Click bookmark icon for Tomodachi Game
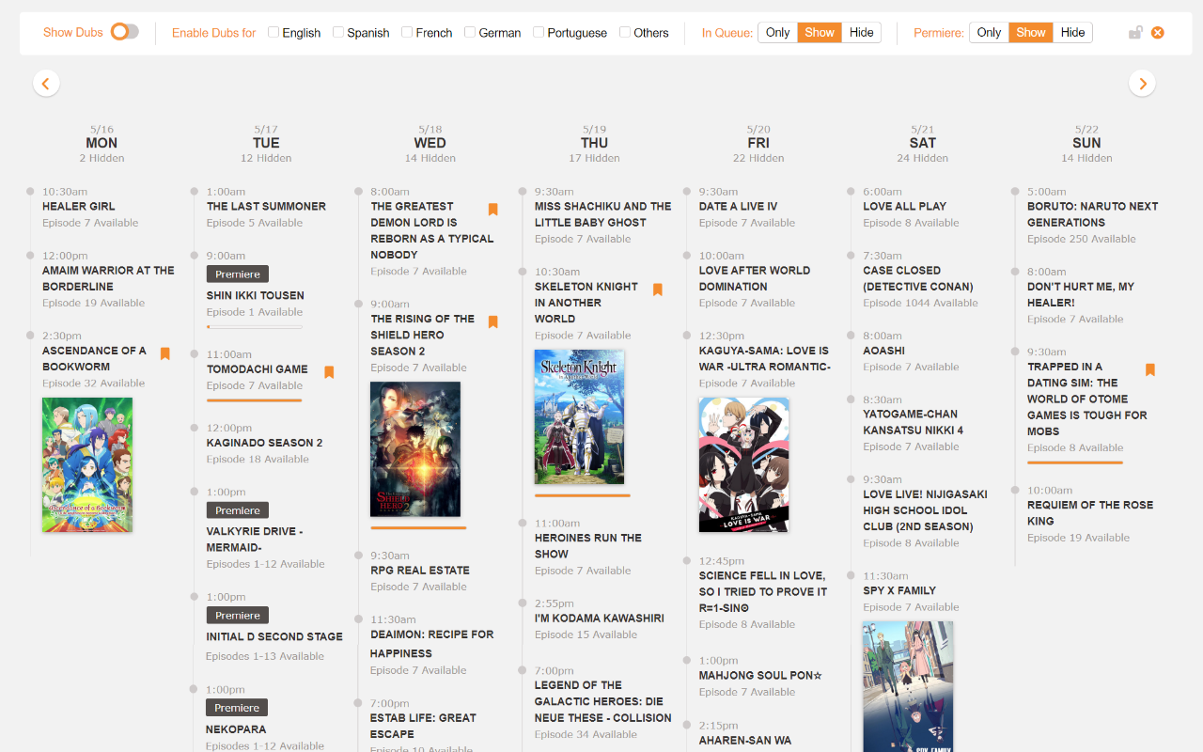 click(x=329, y=372)
